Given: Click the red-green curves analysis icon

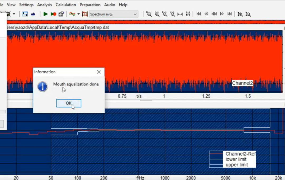Looking at the screenshot, I should pyautogui.click(x=72, y=14).
